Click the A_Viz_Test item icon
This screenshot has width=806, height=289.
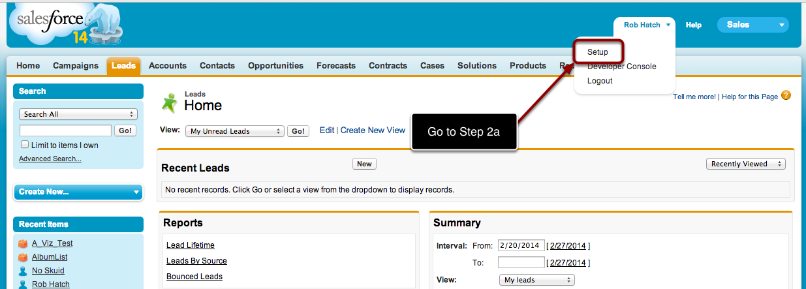(23, 243)
